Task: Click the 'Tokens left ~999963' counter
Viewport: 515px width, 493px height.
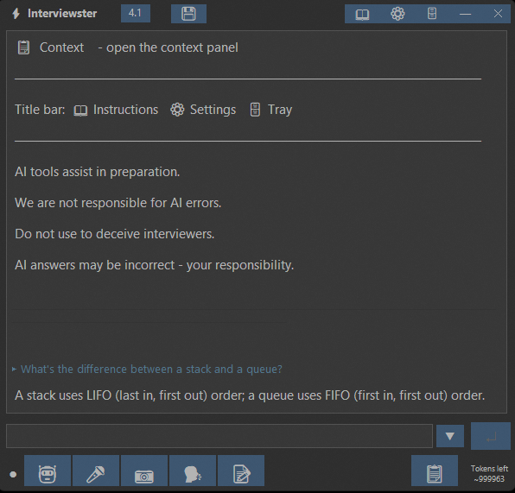Action: [x=489, y=474]
